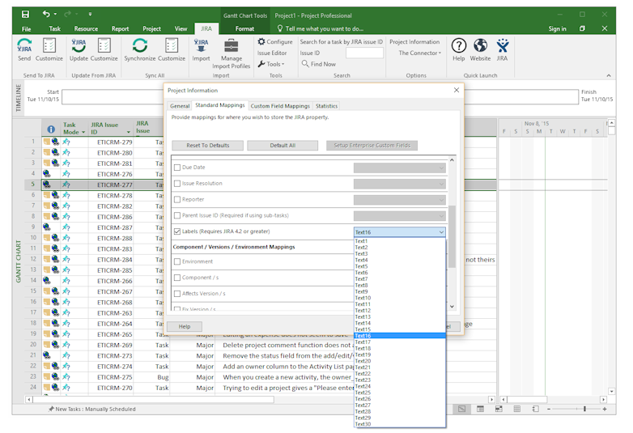Open Customize under Sync All
633x433 pixels.
click(x=172, y=49)
